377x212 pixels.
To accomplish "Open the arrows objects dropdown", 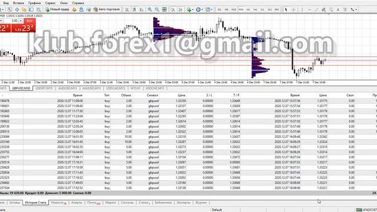I will 353,9.
